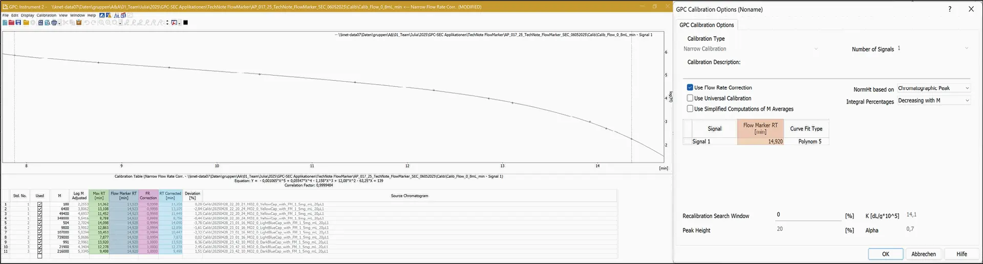This screenshot has width=983, height=264.
Task: Click the Flow Marker RT cell 14,920
Action: [760, 141]
